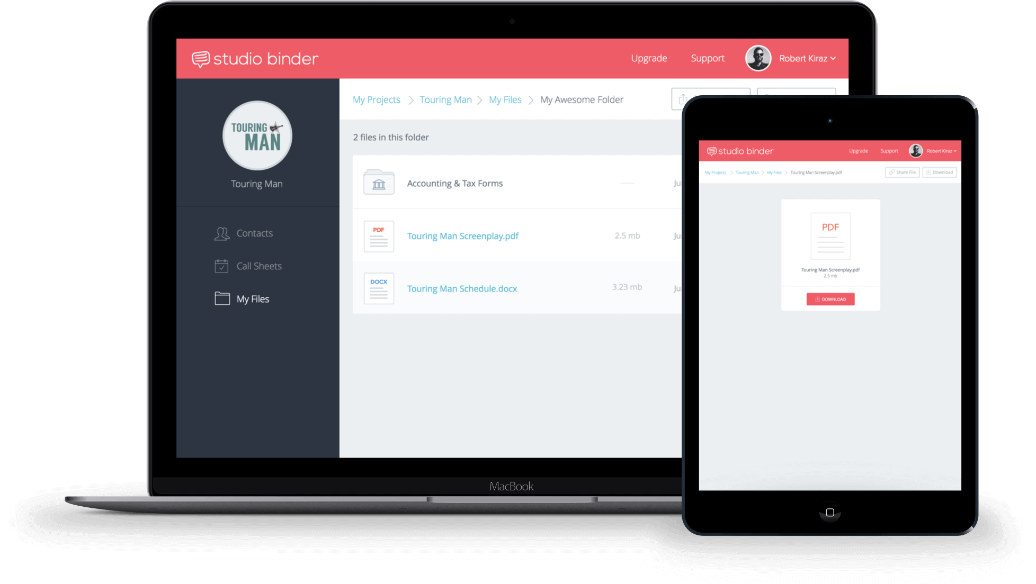Expand the My Files breadcrumb item
Image resolution: width=1036 pixels, height=584 pixels.
click(505, 99)
